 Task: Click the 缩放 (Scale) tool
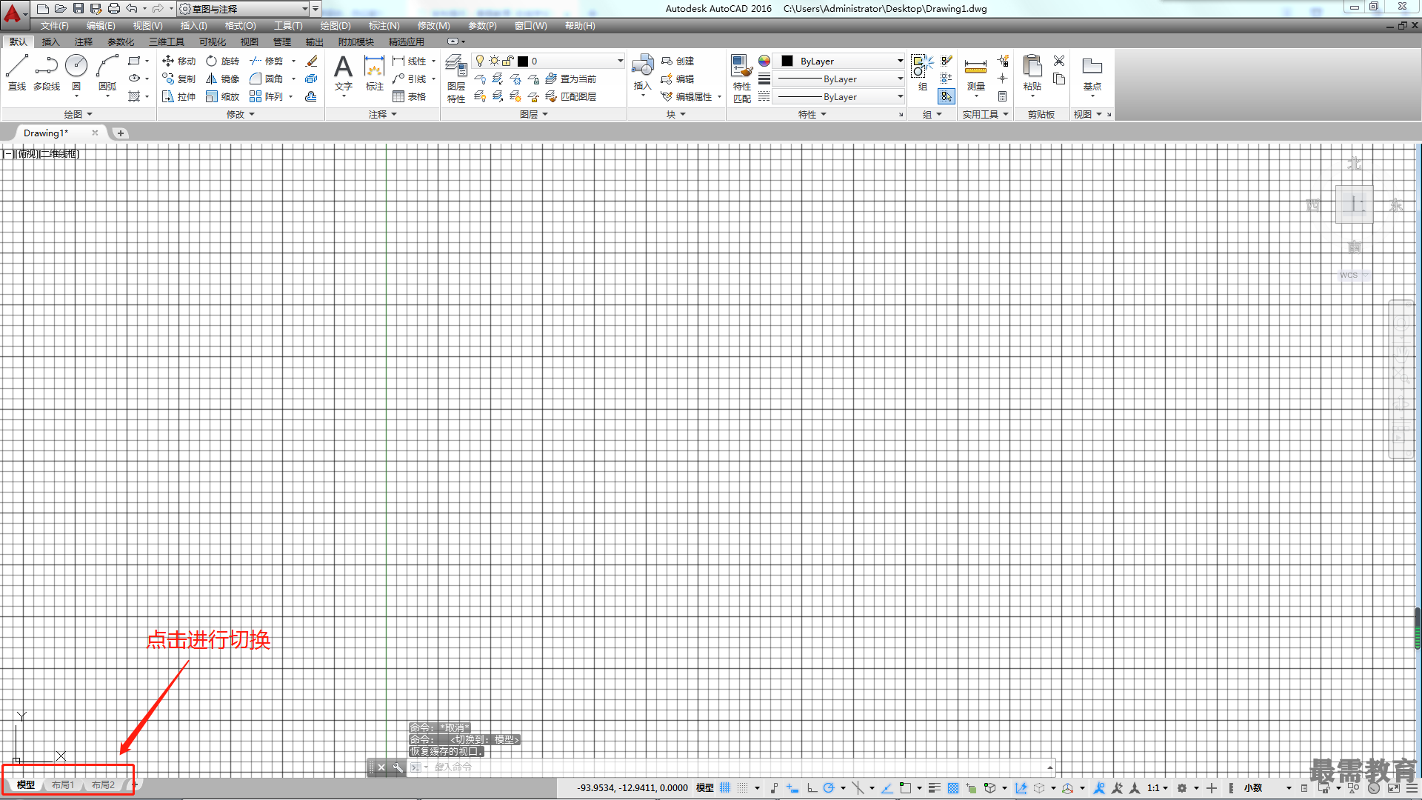click(223, 96)
